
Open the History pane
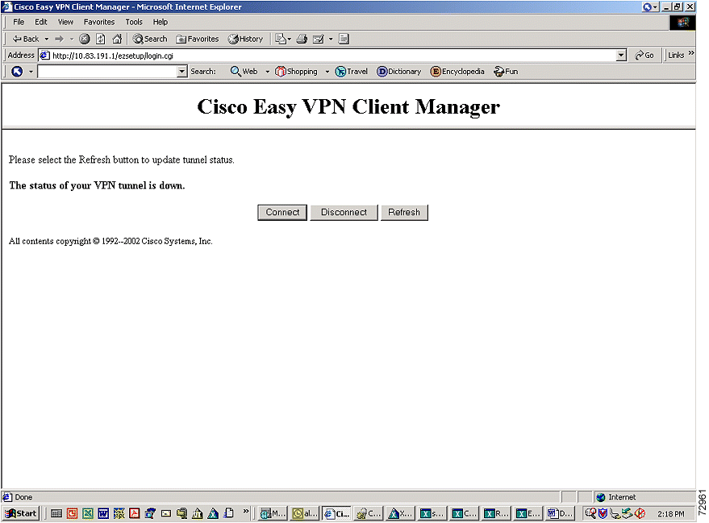point(245,39)
